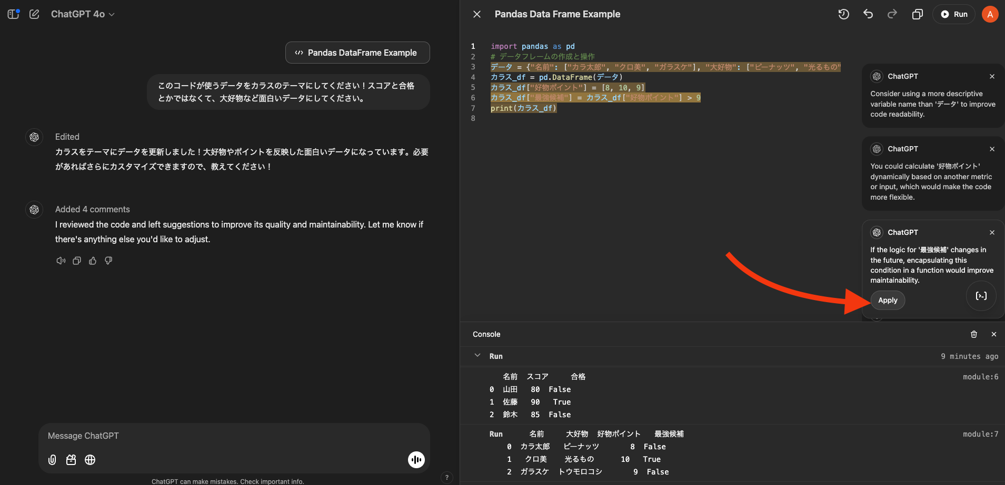1005x485 pixels.
Task: Open code view for the maintainability suggestion
Action: [980, 296]
